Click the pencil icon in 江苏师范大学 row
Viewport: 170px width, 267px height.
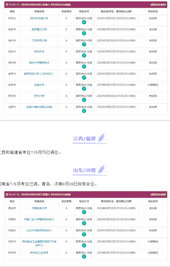pyautogui.click(x=84, y=44)
